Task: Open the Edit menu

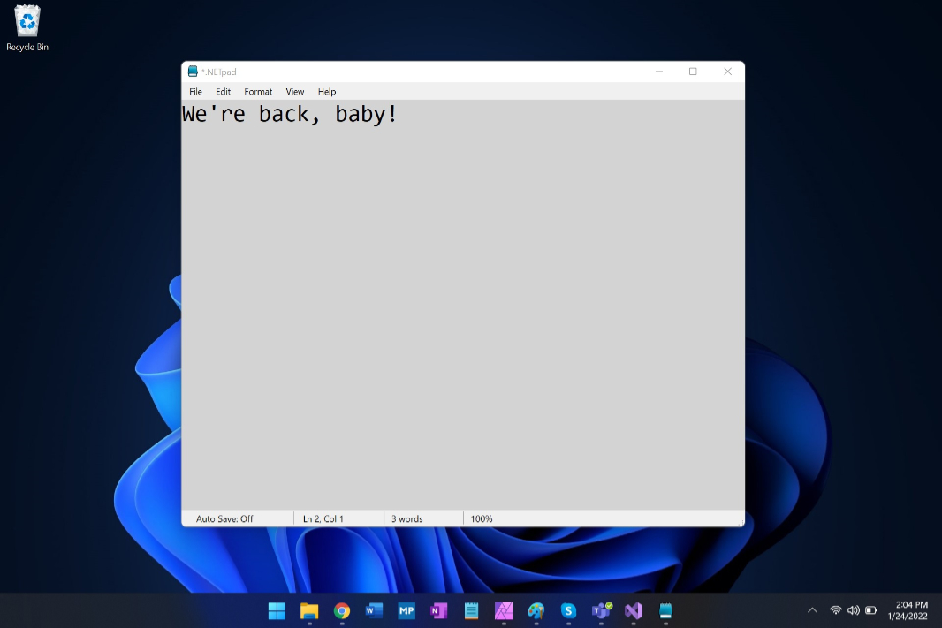Action: point(223,92)
